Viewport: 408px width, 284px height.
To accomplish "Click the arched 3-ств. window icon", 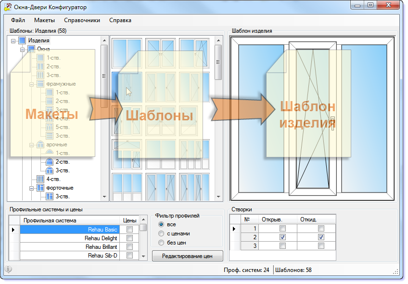I will coord(49,170).
